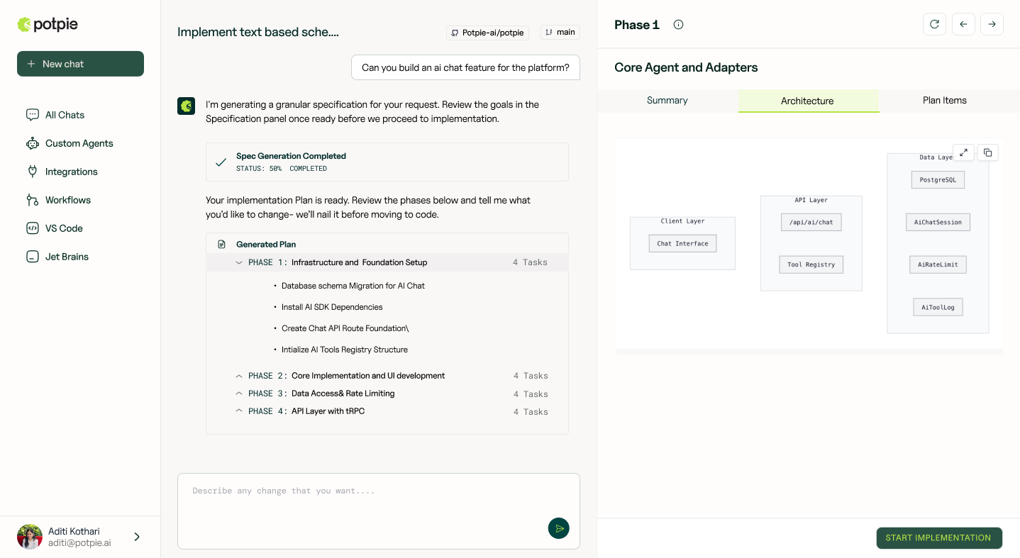Click the chat title Implement text based sche....

258,32
